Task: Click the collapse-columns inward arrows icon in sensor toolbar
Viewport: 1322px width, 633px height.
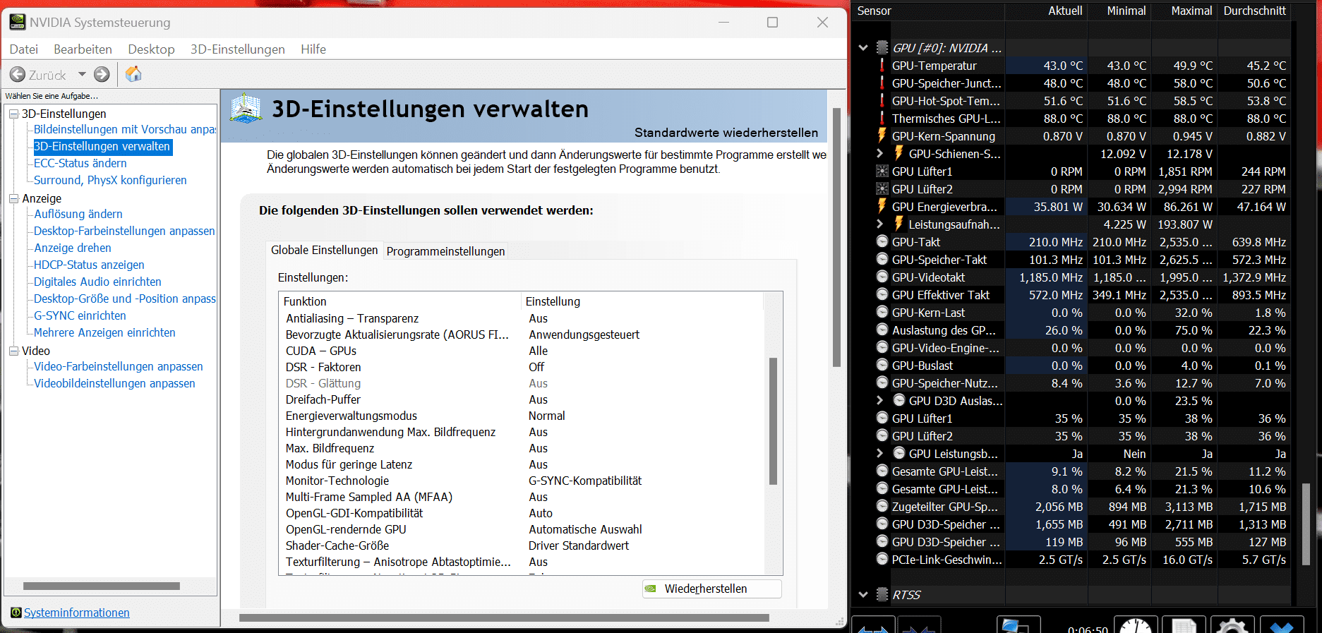Action: coord(918,625)
